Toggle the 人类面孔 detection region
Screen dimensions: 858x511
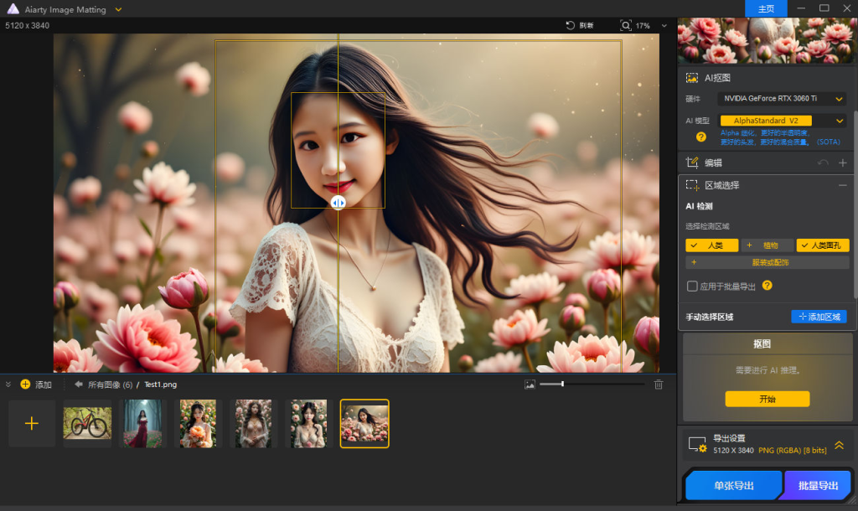[822, 245]
